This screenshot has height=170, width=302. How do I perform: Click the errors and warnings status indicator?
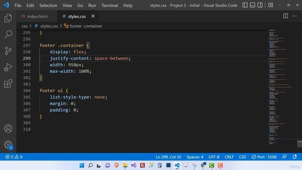(x=14, y=157)
